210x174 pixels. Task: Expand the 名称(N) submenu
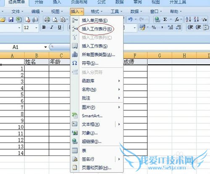(97, 90)
